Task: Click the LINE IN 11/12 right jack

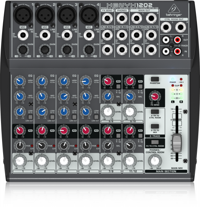Action: point(151,50)
